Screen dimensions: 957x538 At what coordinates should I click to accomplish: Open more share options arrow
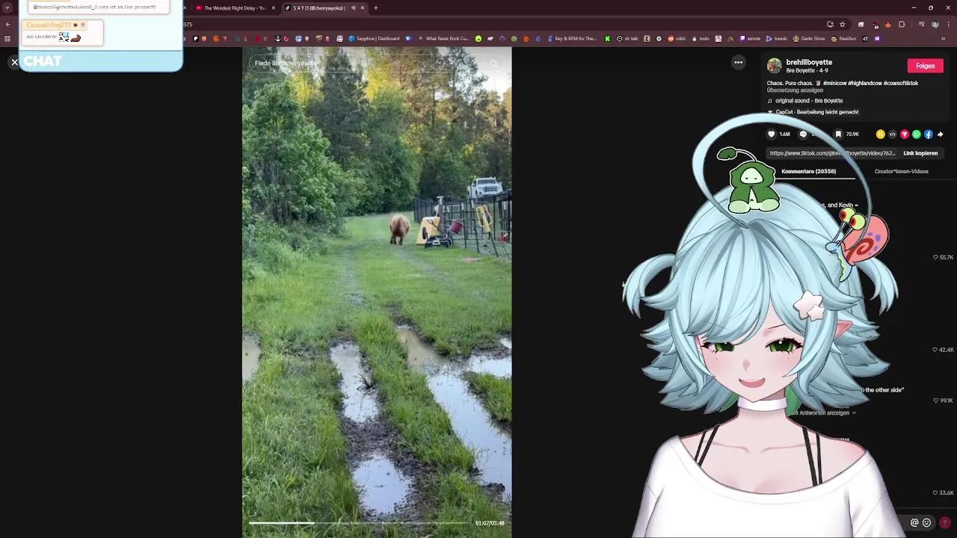pyautogui.click(x=940, y=134)
